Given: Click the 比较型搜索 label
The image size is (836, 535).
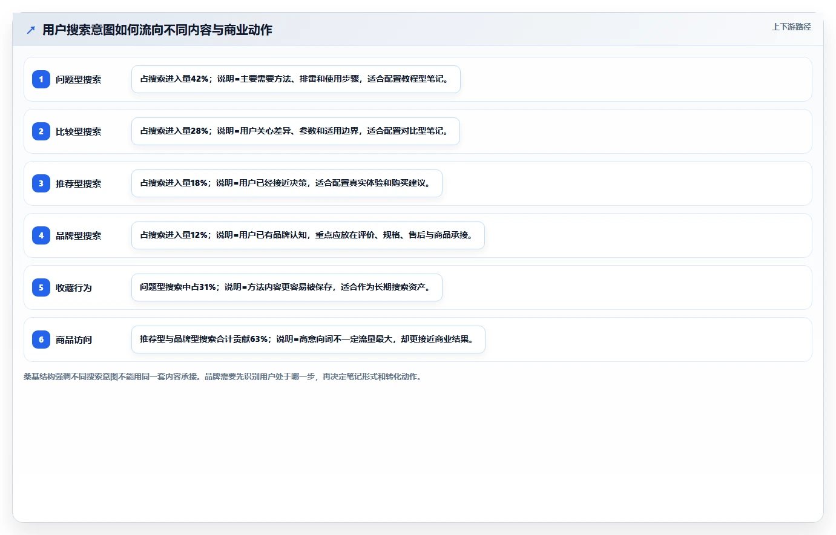Looking at the screenshot, I should 79,131.
